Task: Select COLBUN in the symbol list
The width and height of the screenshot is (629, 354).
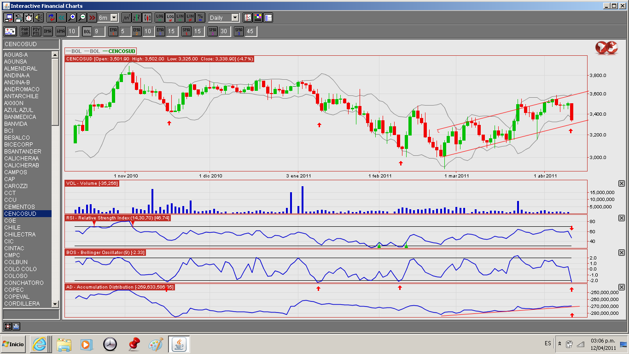Action: coord(27,262)
